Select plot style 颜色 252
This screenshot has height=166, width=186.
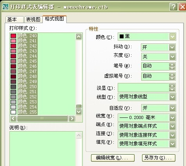point(27,97)
